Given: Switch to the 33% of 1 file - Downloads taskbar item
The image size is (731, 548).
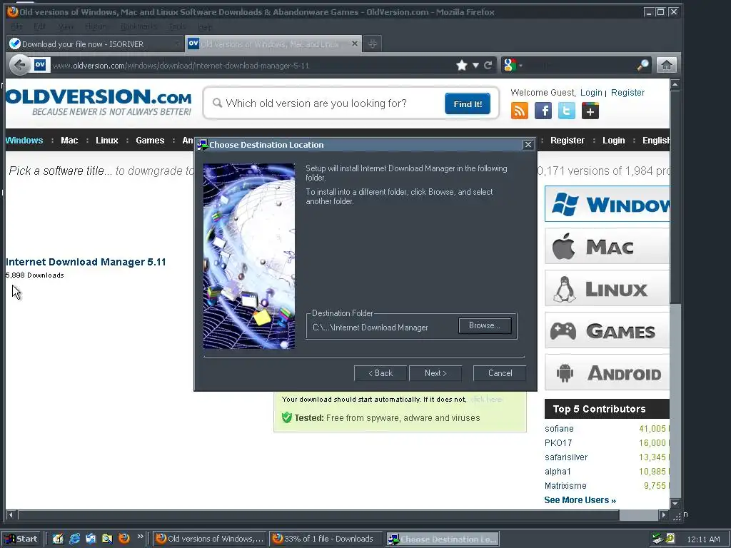Looking at the screenshot, I should pyautogui.click(x=327, y=539).
